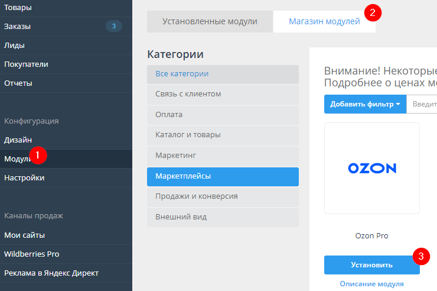Open Товары in the sidebar
This screenshot has width=437, height=291.
[66, 8]
